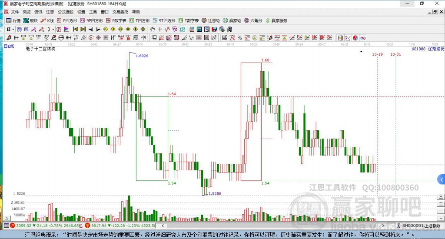445x239 pixels.
Task: Click the black left arrow icon
Action: [x=90, y=29]
